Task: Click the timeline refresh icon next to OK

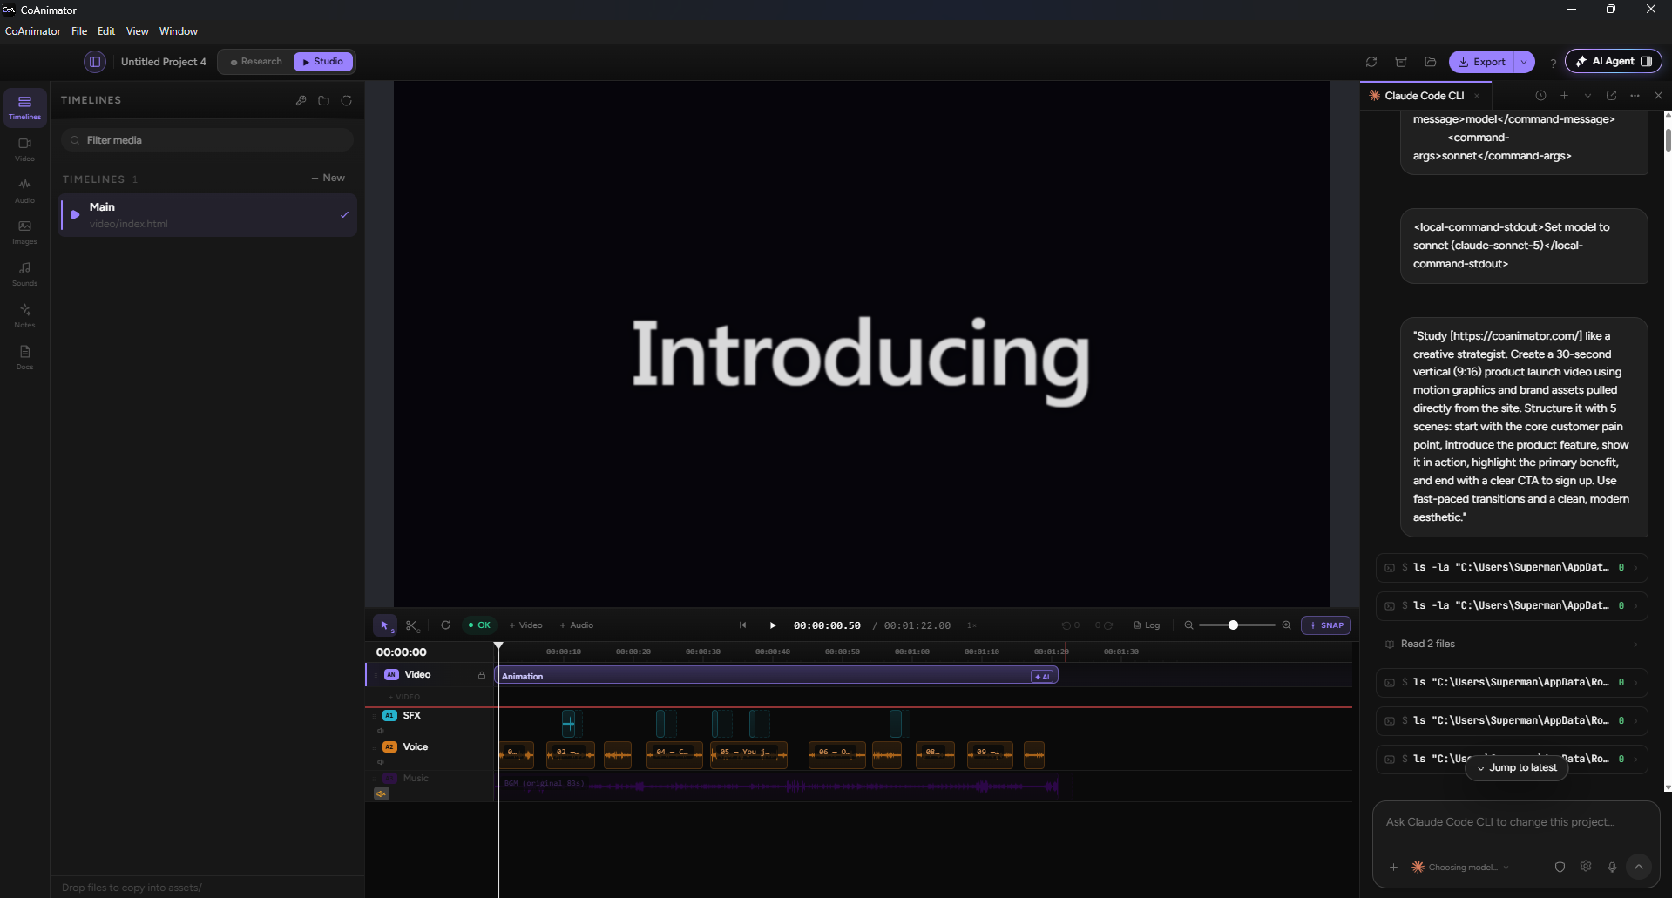Action: click(445, 625)
